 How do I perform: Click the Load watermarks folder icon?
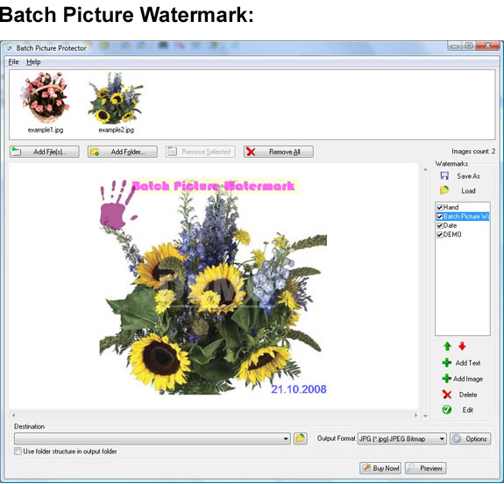[444, 190]
